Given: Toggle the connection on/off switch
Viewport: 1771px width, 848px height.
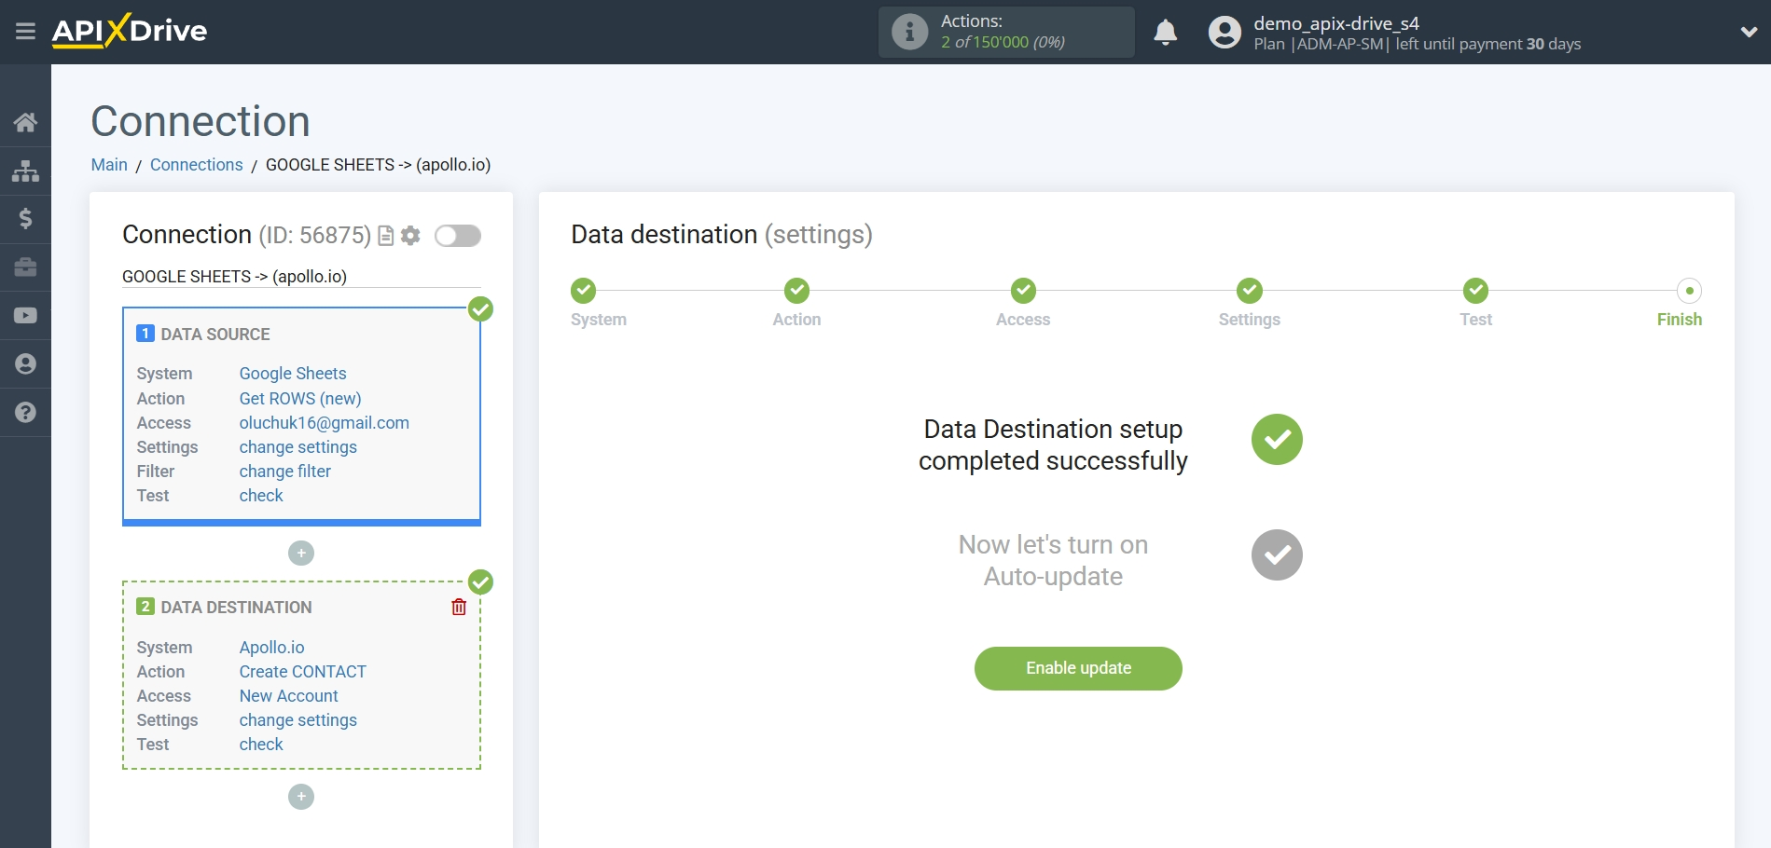Looking at the screenshot, I should [458, 236].
